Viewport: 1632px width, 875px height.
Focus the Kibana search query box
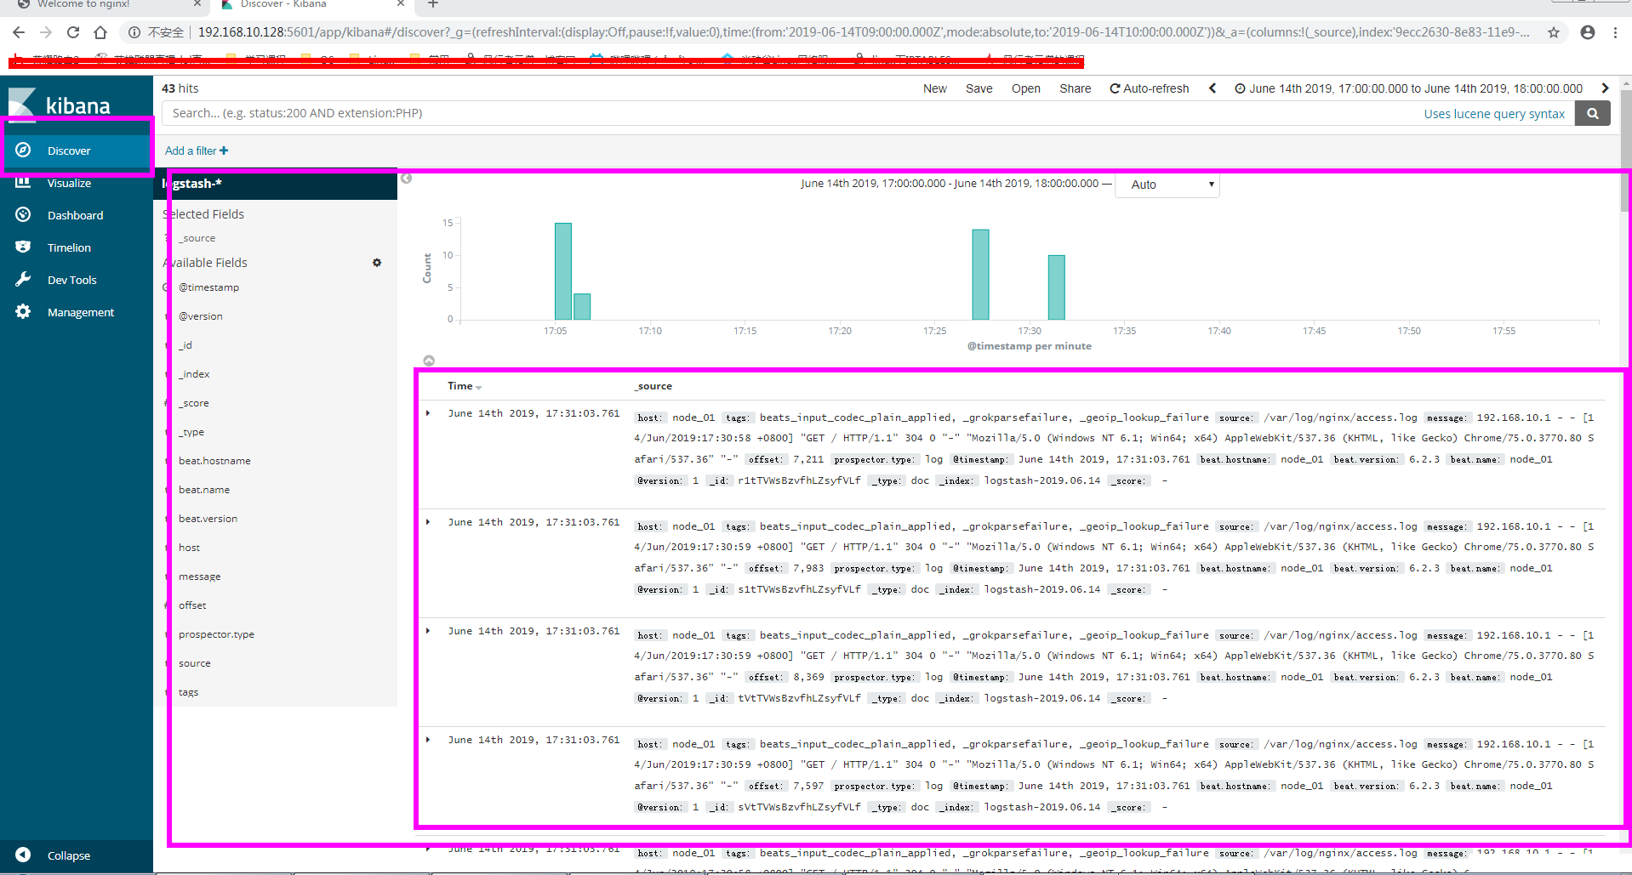(x=791, y=113)
